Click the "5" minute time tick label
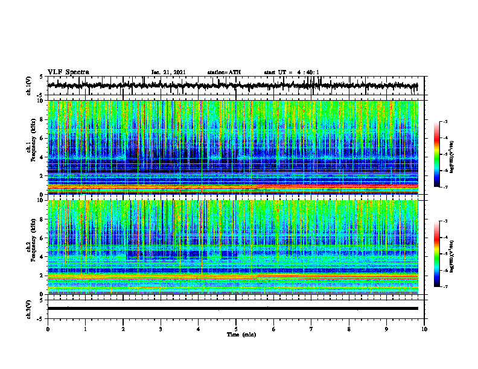Image resolution: width=478 pixels, height=369 pixels. [236, 329]
